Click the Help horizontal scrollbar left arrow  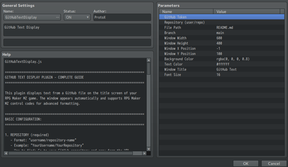click(6, 153)
